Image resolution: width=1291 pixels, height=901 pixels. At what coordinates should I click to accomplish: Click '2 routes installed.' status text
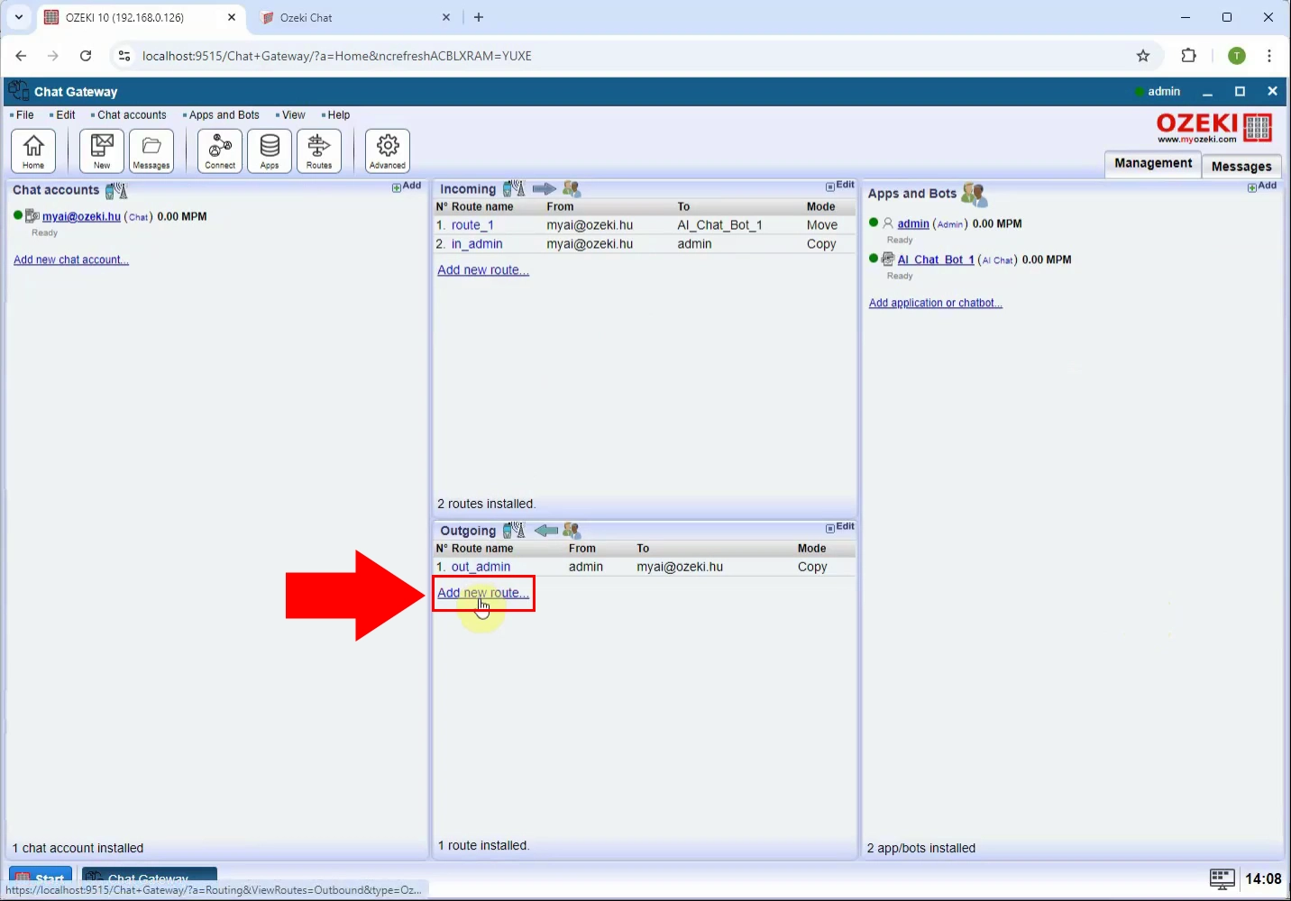(487, 504)
